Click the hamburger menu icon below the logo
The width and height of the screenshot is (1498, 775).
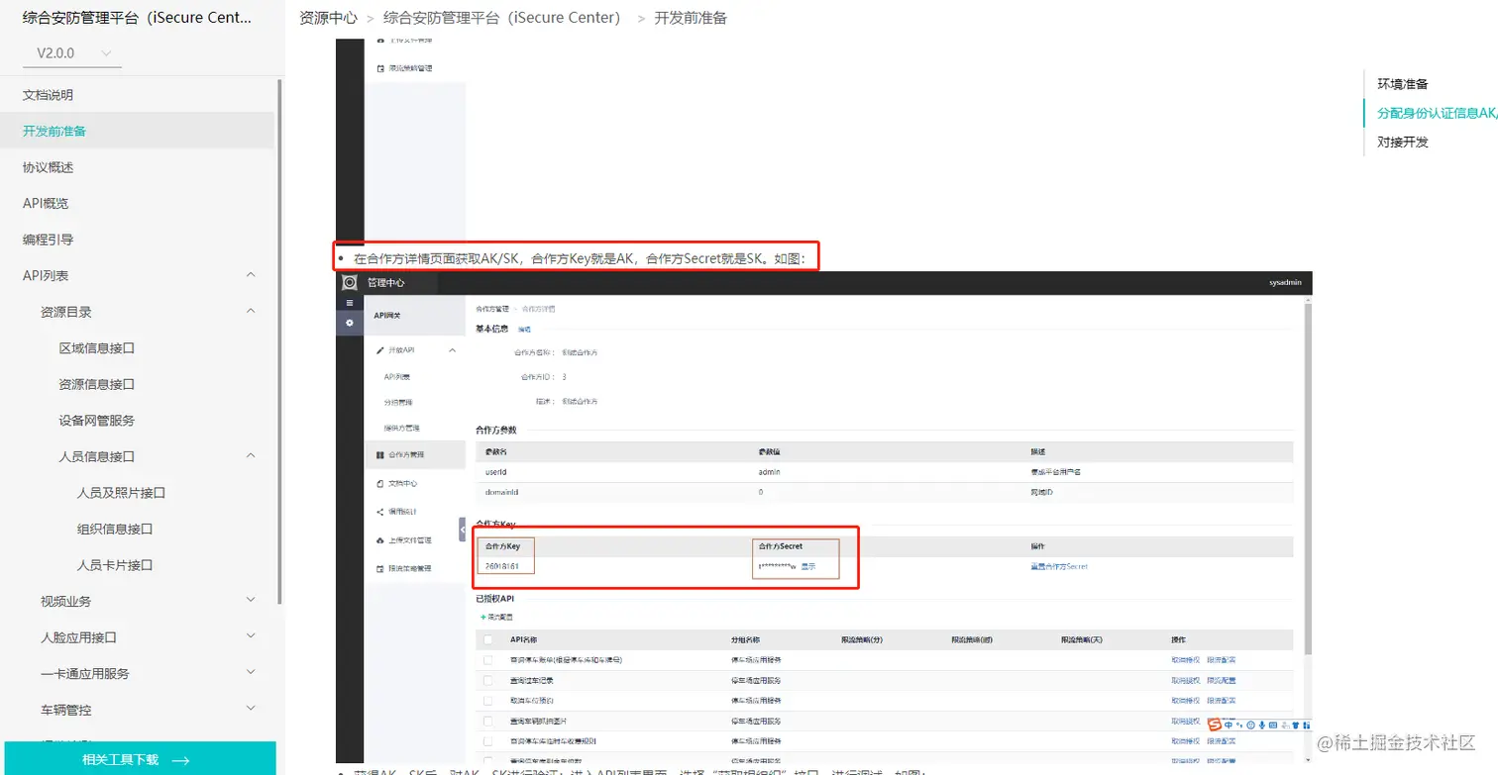[349, 303]
